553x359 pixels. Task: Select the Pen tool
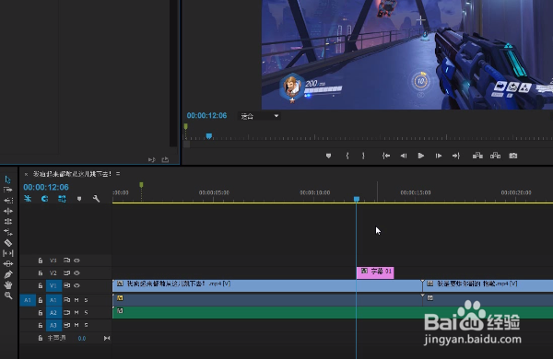(8, 274)
